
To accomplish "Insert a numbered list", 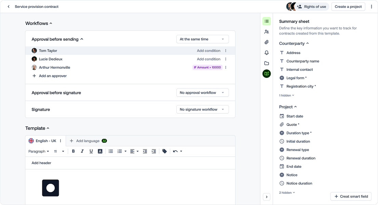I will coord(120,151).
